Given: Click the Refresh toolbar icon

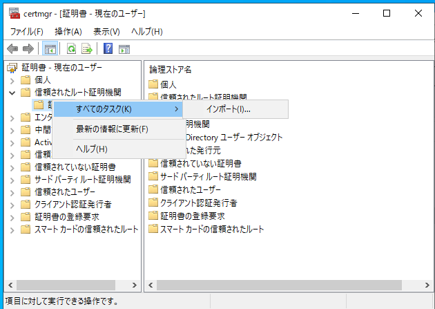Looking at the screenshot, I should (72, 49).
